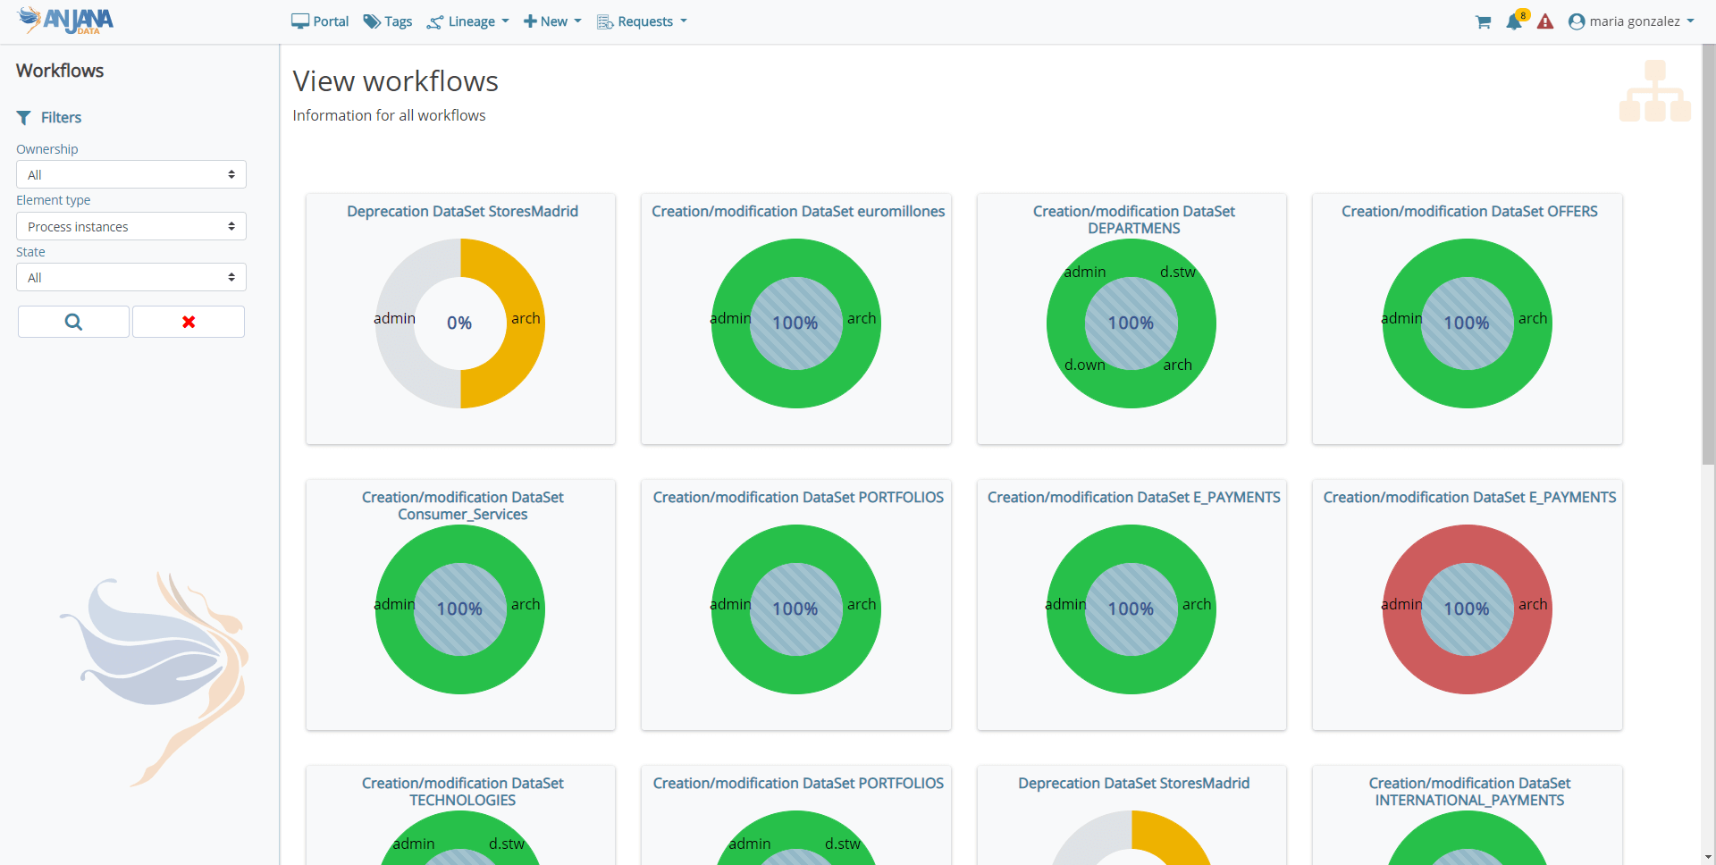Open the shopping cart icon

[1483, 22]
